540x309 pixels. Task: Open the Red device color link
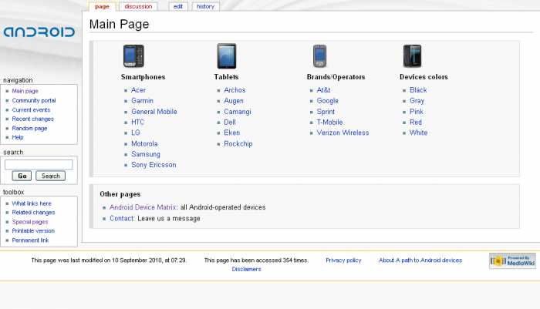[x=416, y=123]
